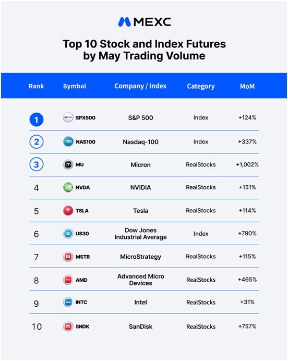Open the Dow Jones Industrial Average entry
This screenshot has height=361, width=288.
pyautogui.click(x=140, y=234)
